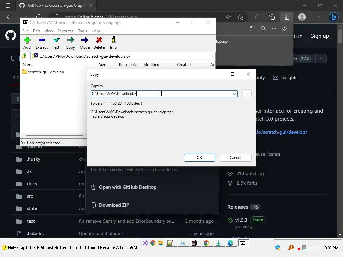
Task: Click the Edge taskbar button
Action: (232, 243)
